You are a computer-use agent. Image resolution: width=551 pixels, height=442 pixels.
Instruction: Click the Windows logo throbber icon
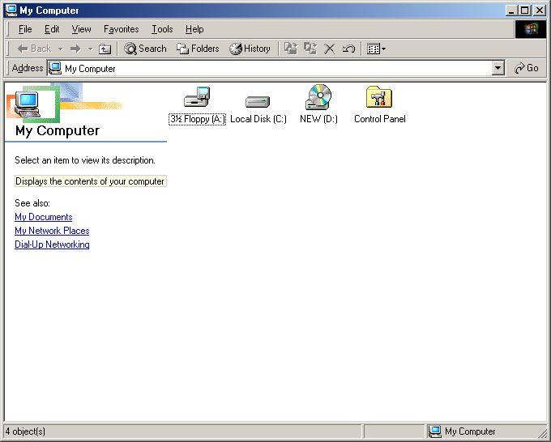tap(531, 29)
